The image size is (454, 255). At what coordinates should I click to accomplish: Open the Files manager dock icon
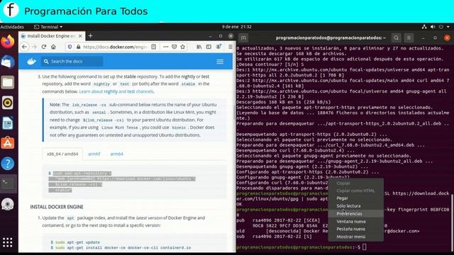pyautogui.click(x=8, y=82)
